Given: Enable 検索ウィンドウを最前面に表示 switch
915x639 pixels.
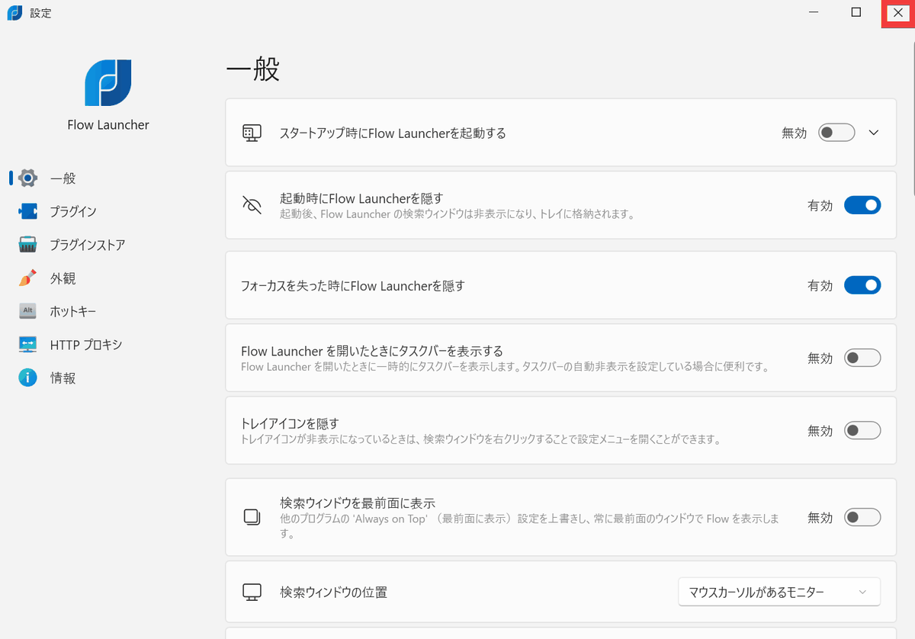Looking at the screenshot, I should point(862,518).
